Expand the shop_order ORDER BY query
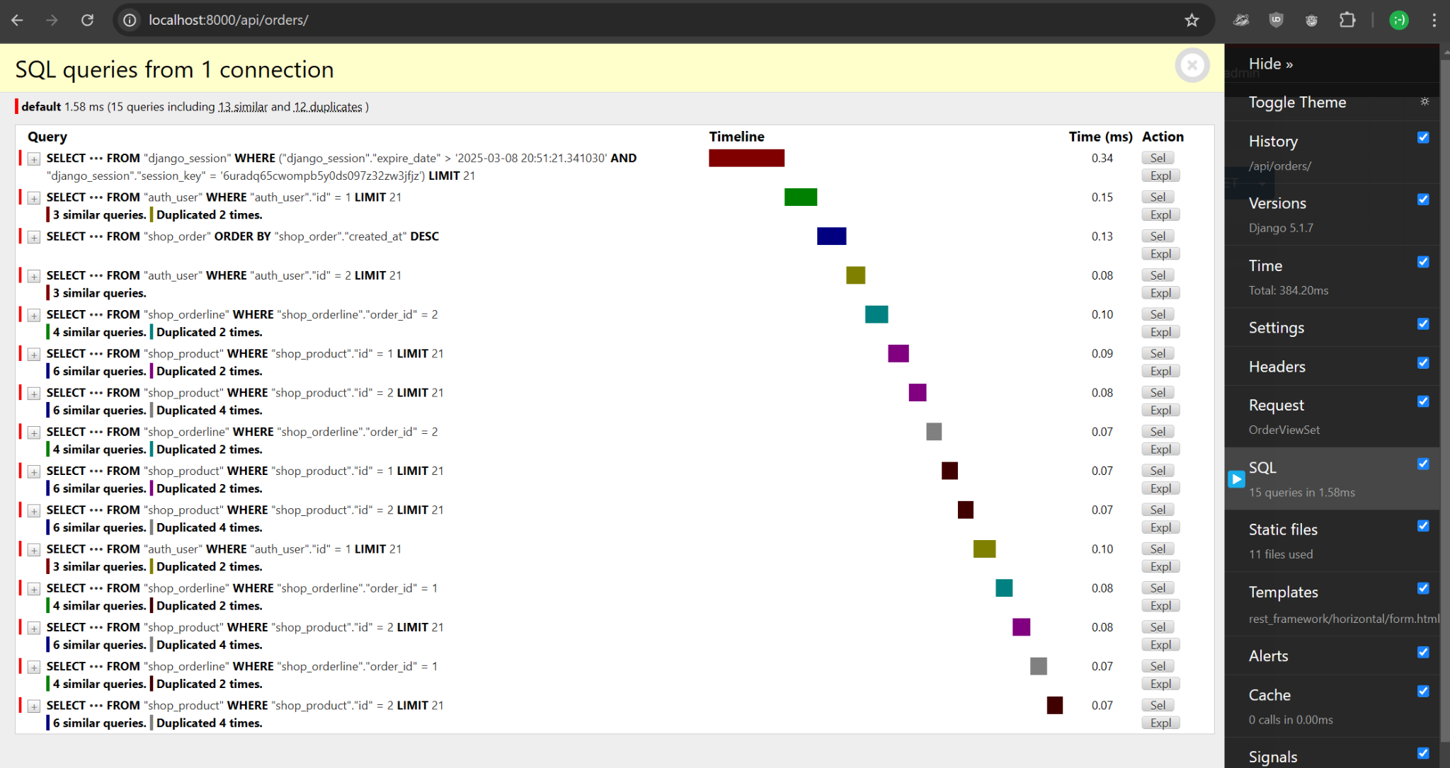Viewport: 1450px width, 768px height. (34, 237)
